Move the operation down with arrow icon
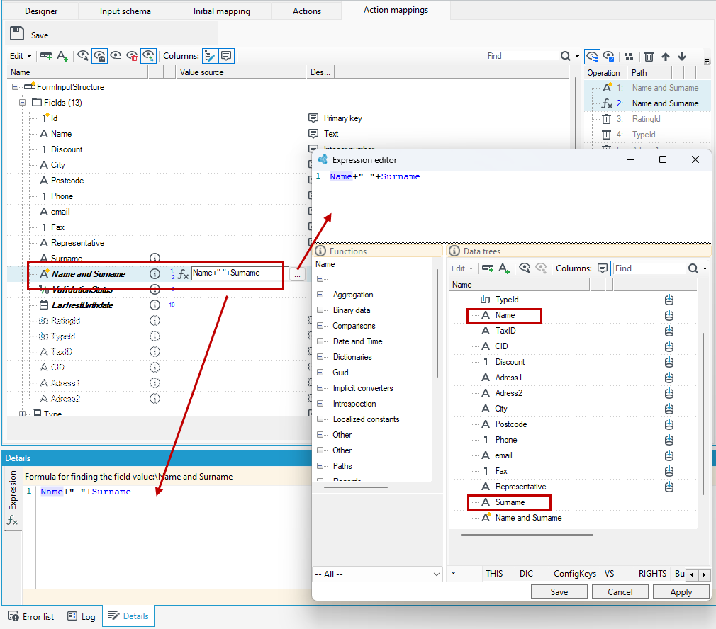The height and width of the screenshot is (629, 716). click(x=682, y=57)
